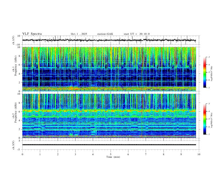Click the time axis tick label "7"
The width and height of the screenshot is (224, 173).
[x=146, y=154]
